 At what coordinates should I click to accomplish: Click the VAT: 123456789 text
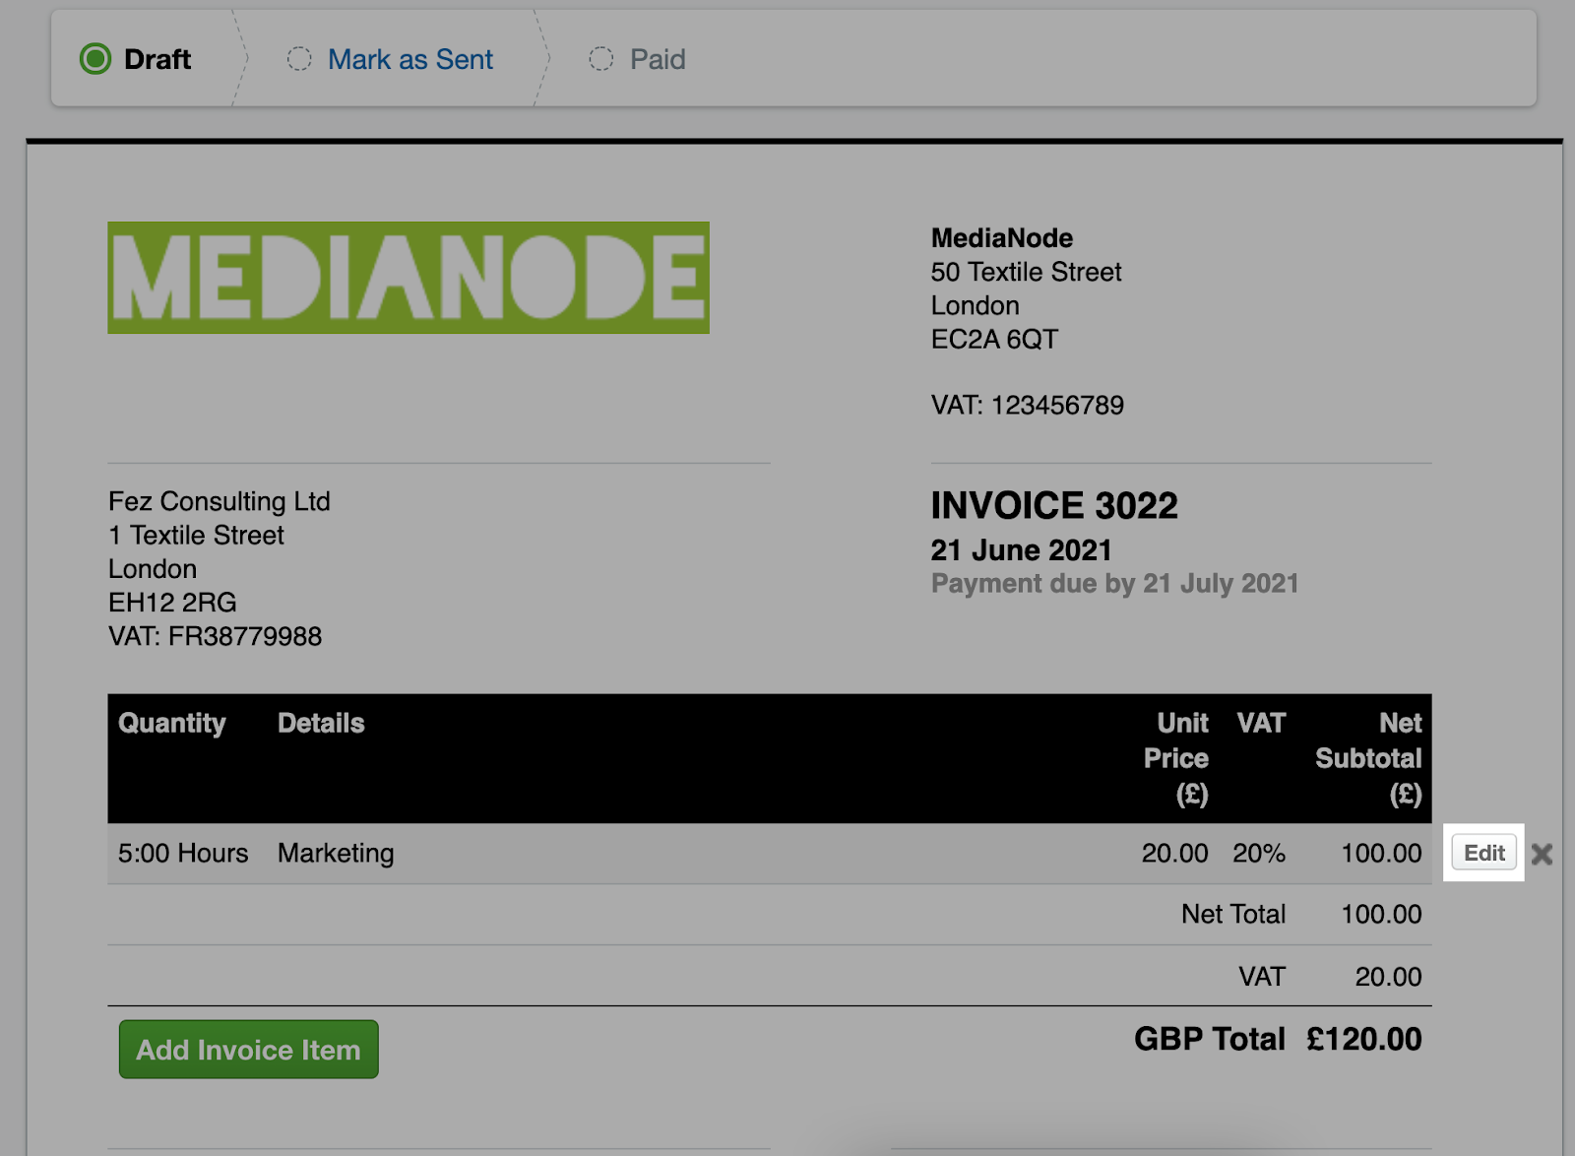(x=1028, y=405)
